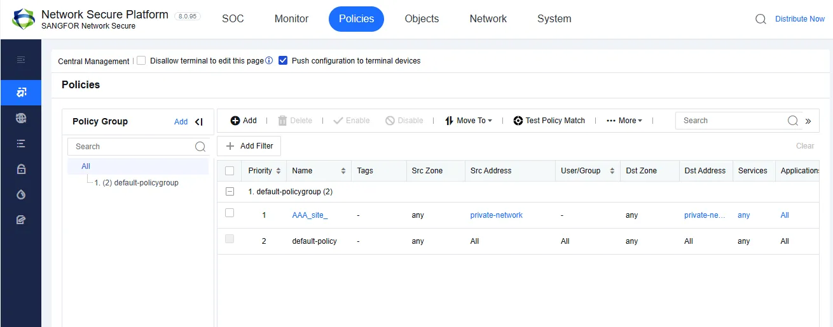This screenshot has height=327, width=833.
Task: Click the lock icon in left sidebar
Action: click(21, 169)
